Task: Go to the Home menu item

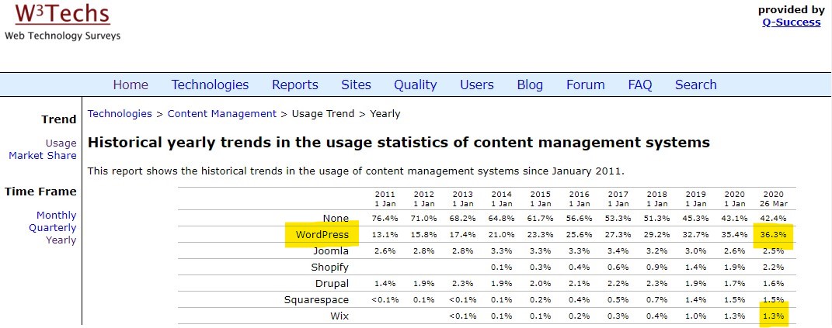Action: [131, 85]
